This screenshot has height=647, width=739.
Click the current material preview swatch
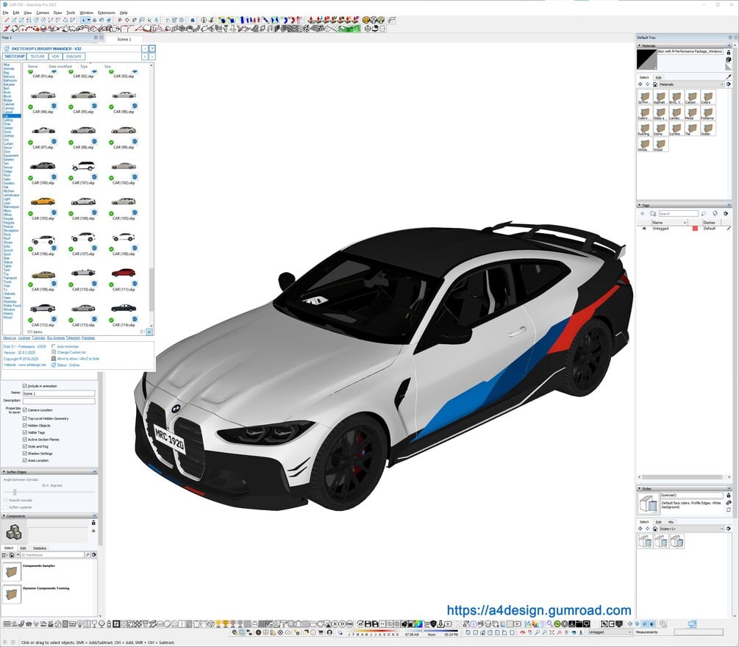[x=646, y=60]
